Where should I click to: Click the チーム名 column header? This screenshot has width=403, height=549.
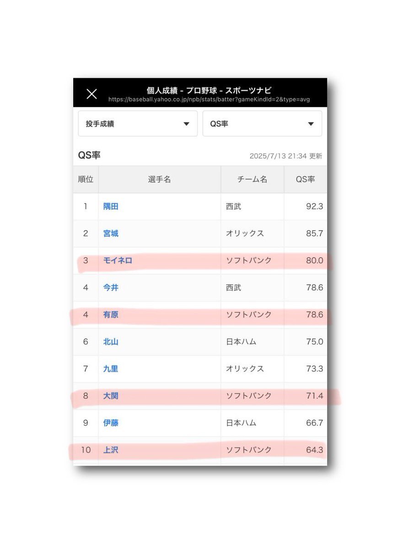tap(253, 179)
